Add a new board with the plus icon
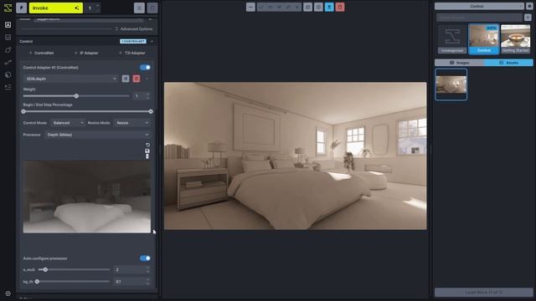536x301 pixels. pyautogui.click(x=528, y=18)
